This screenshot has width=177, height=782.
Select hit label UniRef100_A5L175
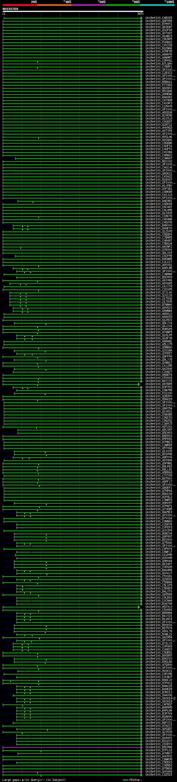pyautogui.click(x=159, y=344)
